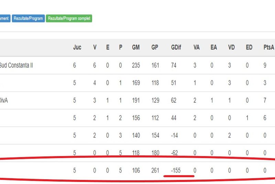Select the Juc column header

(77, 48)
